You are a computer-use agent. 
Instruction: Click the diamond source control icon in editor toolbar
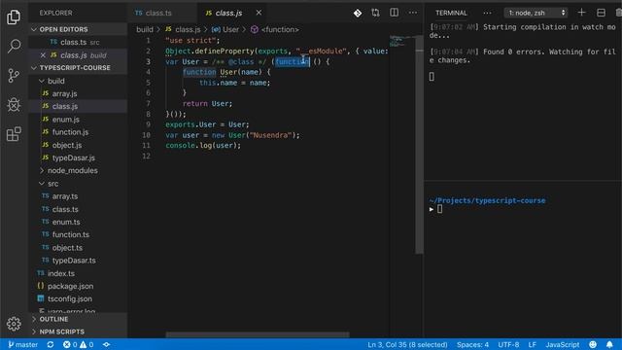358,13
